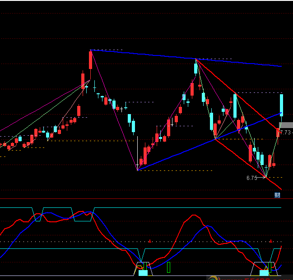Select the gray price marker box on the axis

point(286,125)
